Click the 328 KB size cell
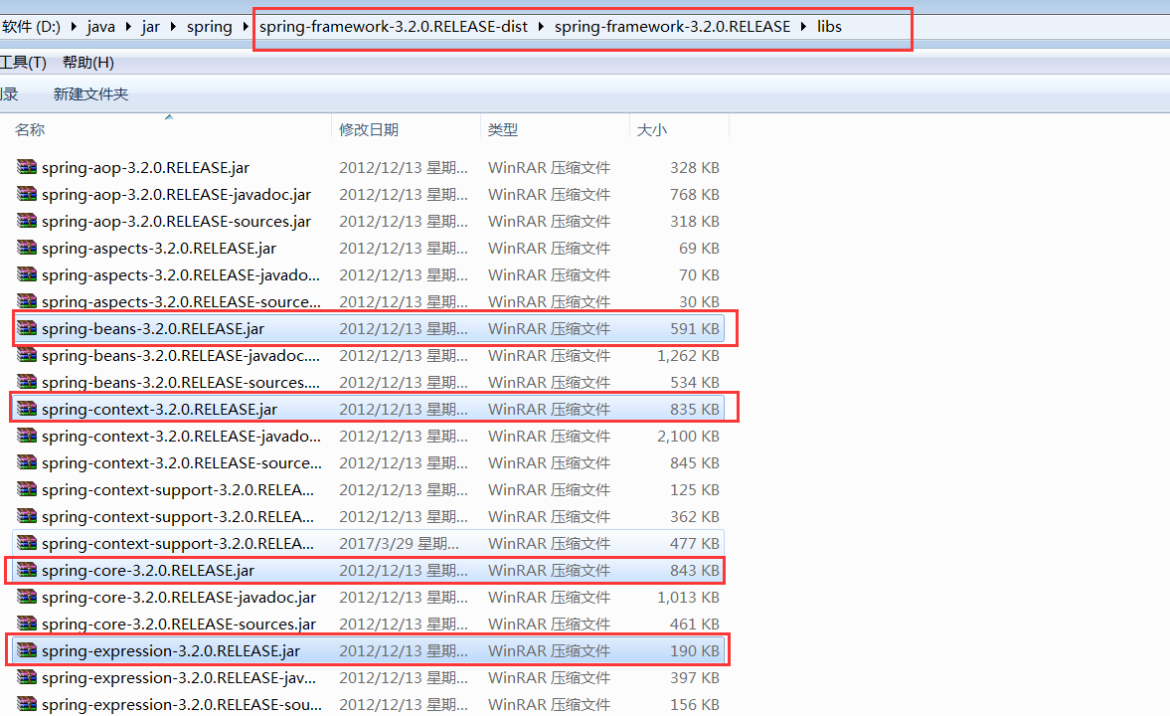This screenshot has height=716, width=1170. (695, 167)
